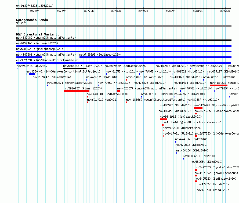
Task: Click esv3330402 (1000GenomesConsortiumPilotProject) label
Action: 63,71
